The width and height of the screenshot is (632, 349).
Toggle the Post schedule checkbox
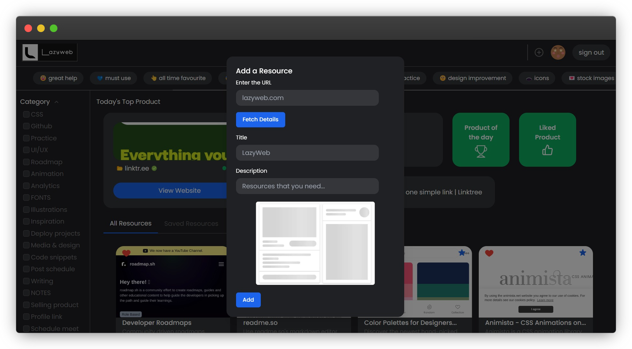pos(26,269)
